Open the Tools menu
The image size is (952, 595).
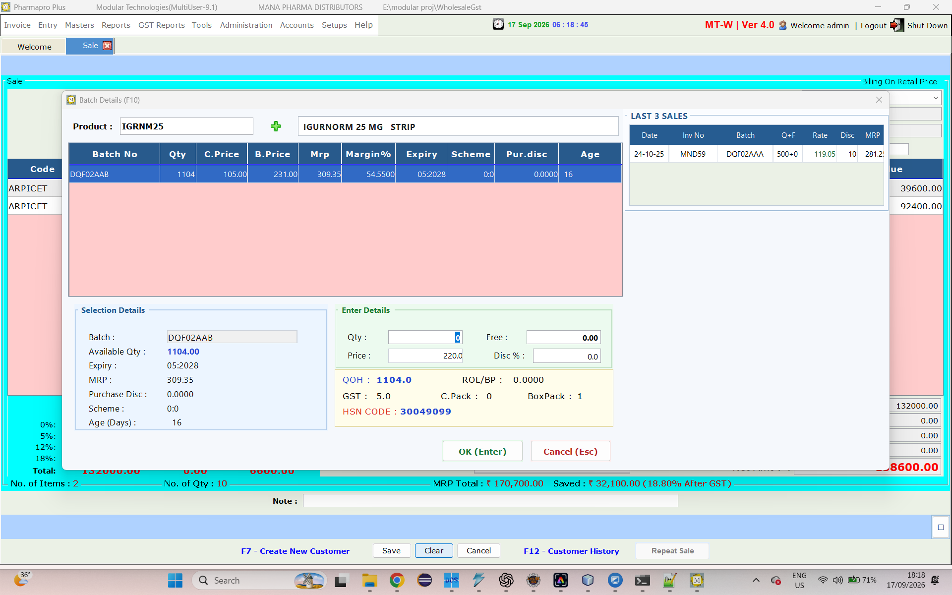pyautogui.click(x=202, y=25)
